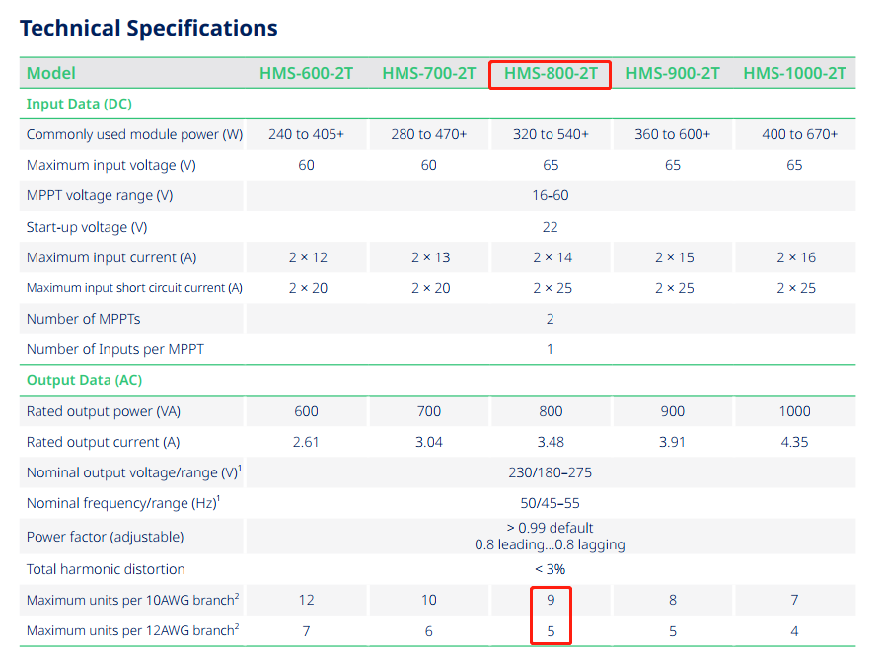
Task: Select the maximum input current 2 × 16 cell
Action: pos(794,257)
